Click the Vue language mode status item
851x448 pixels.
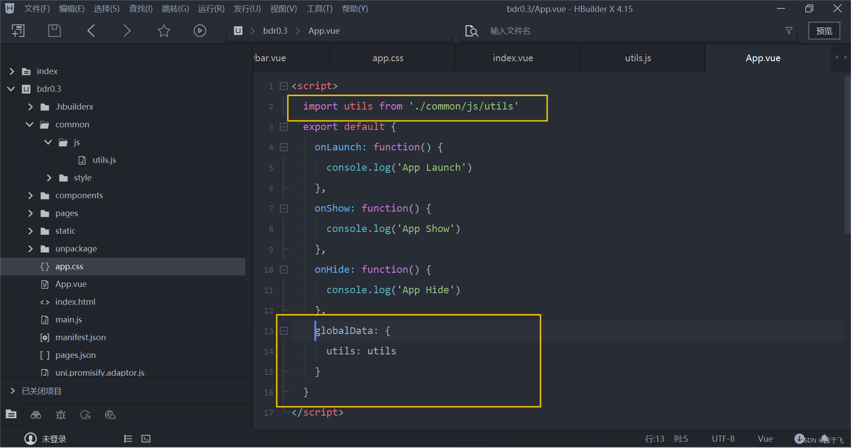765,439
